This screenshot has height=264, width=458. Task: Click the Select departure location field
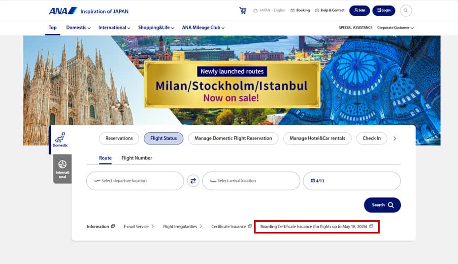point(135,181)
